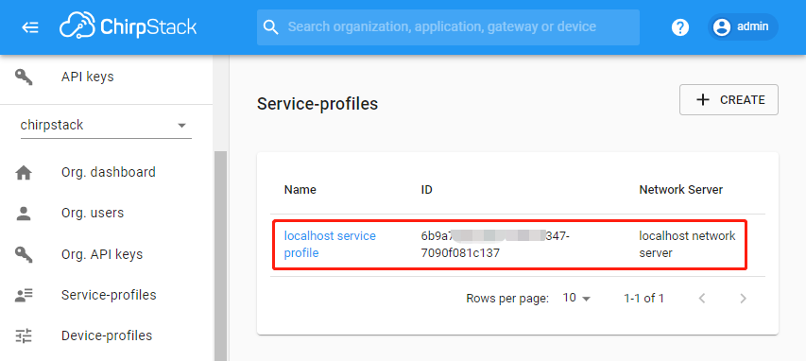This screenshot has height=361, width=806.
Task: Open the admin account menu button
Action: pos(743,26)
